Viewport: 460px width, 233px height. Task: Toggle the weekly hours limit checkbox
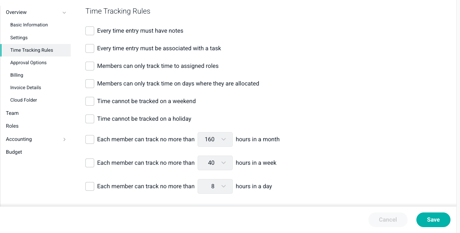coord(90,163)
